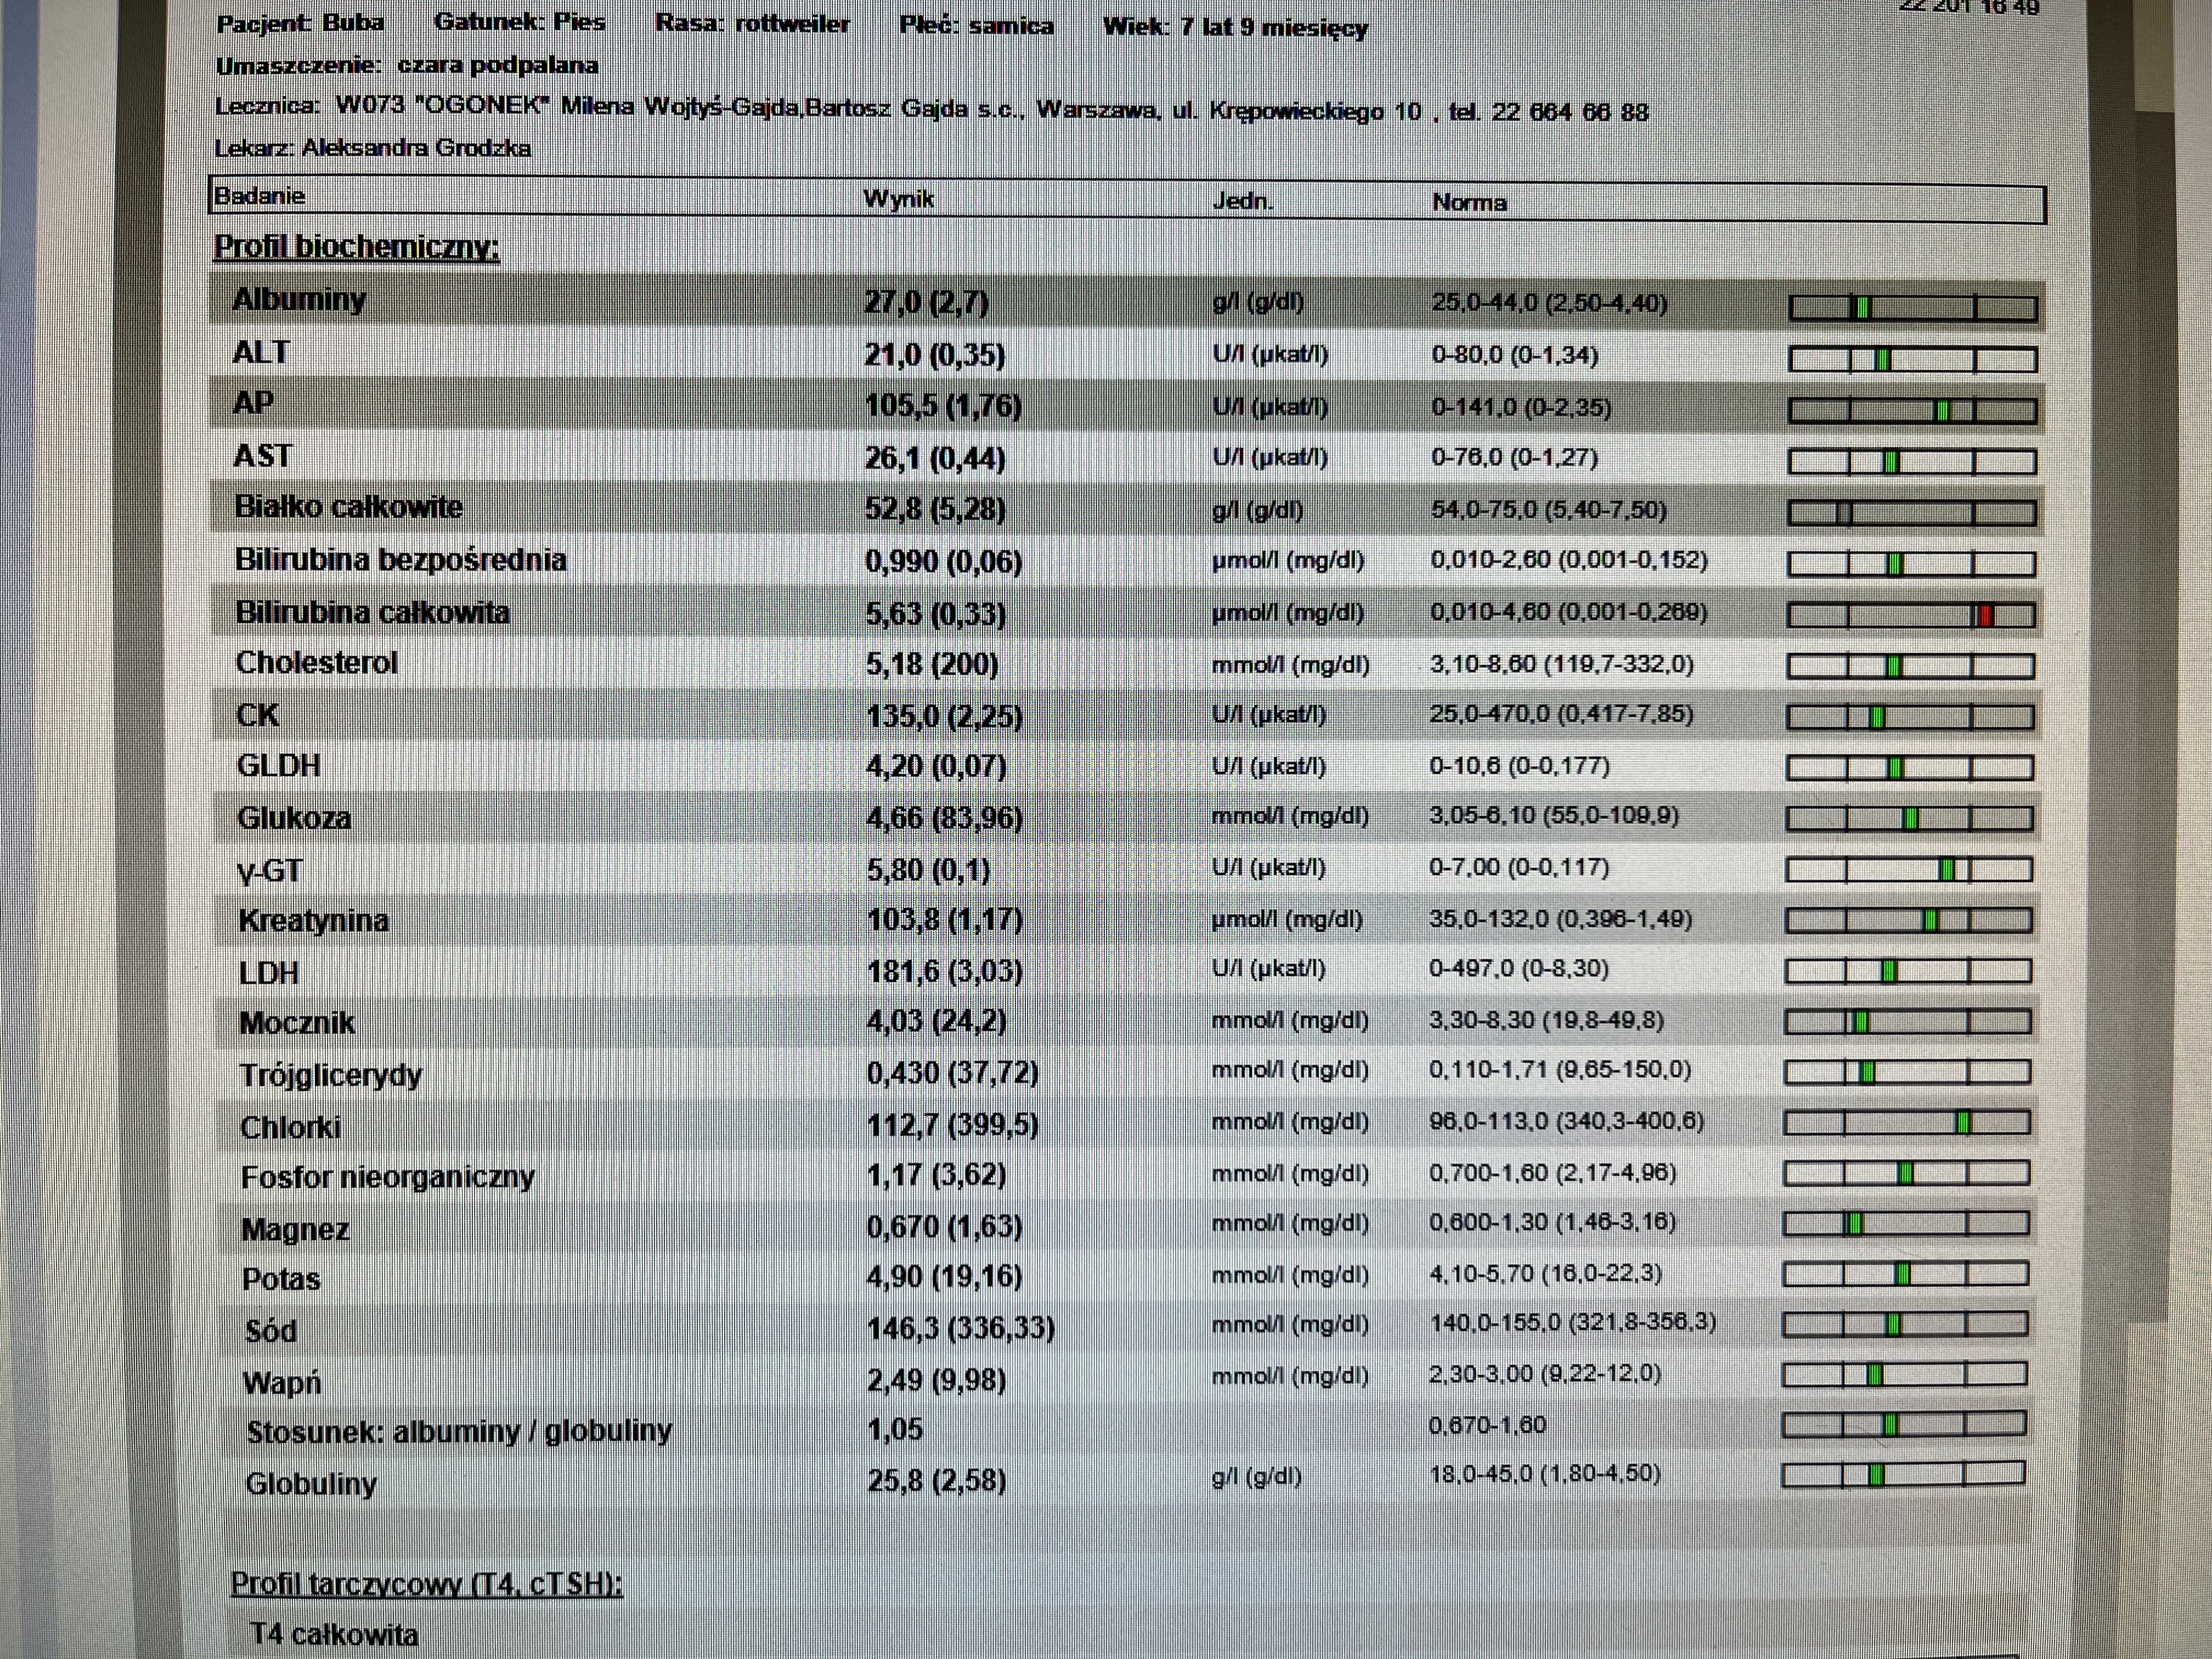Click 'Bilirubina bezpośrednia' label
Screen dimensions: 2212x1659
pyautogui.click(x=400, y=560)
